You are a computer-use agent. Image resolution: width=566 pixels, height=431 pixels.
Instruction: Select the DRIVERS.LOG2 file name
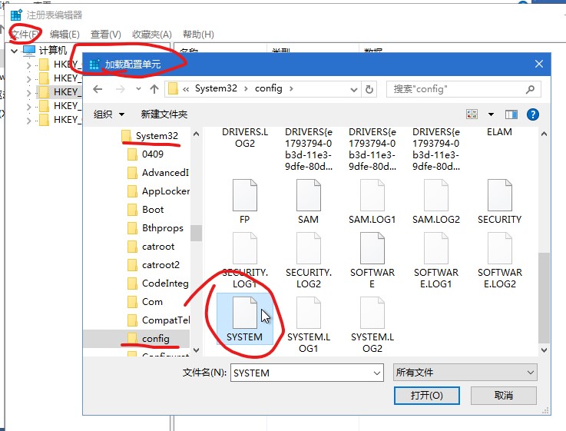[x=245, y=138]
